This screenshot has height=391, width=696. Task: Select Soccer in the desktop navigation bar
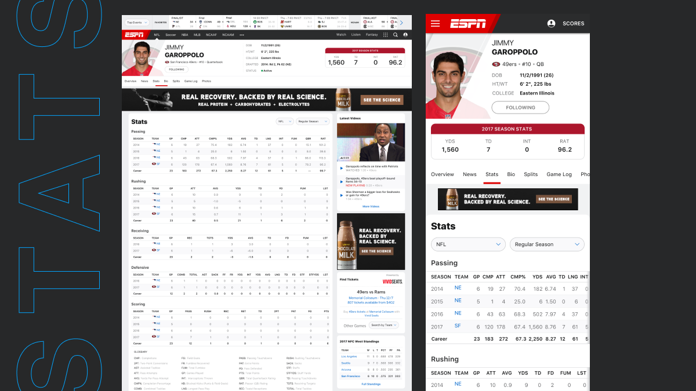pos(171,35)
